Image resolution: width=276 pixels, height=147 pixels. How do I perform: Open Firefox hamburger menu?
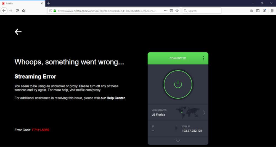click(x=272, y=11)
